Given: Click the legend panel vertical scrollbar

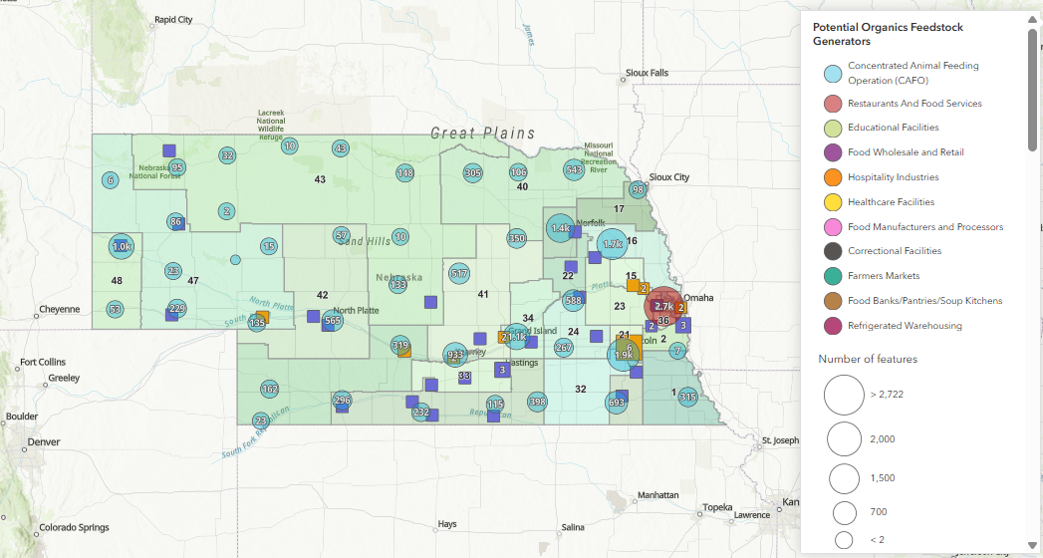Looking at the screenshot, I should click(1032, 90).
